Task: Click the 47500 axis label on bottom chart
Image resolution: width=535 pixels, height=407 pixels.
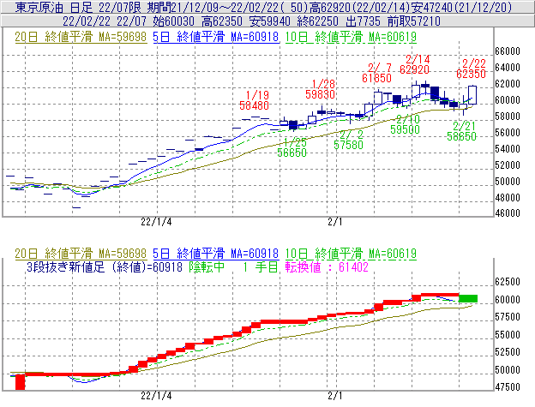Action: (508, 387)
